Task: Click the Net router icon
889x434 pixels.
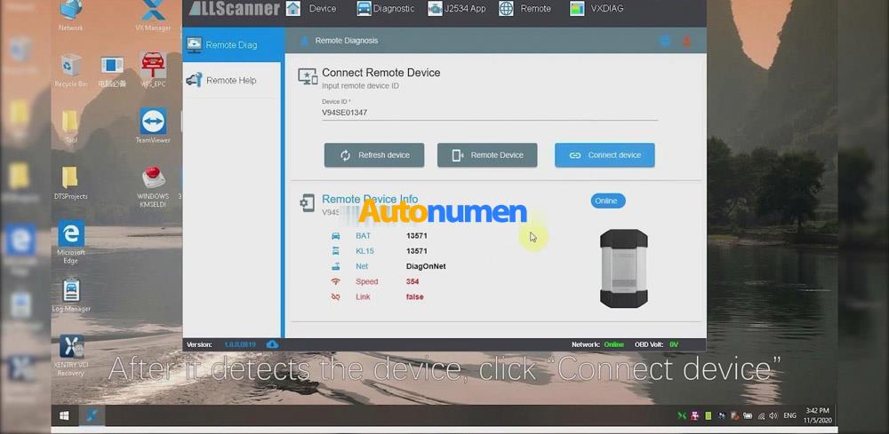Action: 336,266
